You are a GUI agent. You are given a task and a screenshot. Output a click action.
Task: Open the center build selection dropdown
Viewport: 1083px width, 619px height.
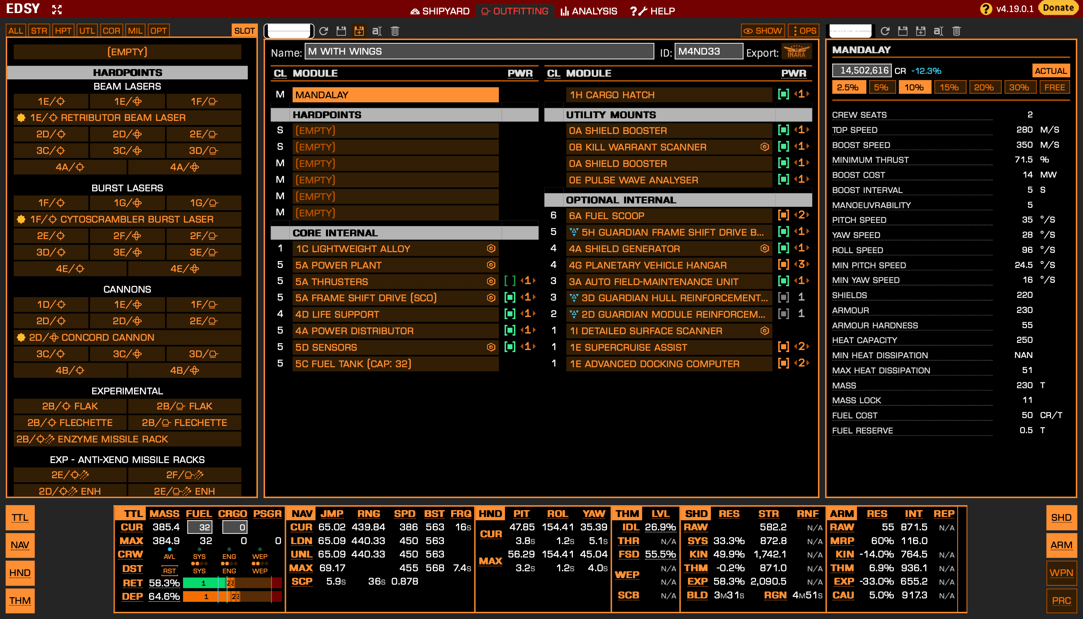[289, 31]
